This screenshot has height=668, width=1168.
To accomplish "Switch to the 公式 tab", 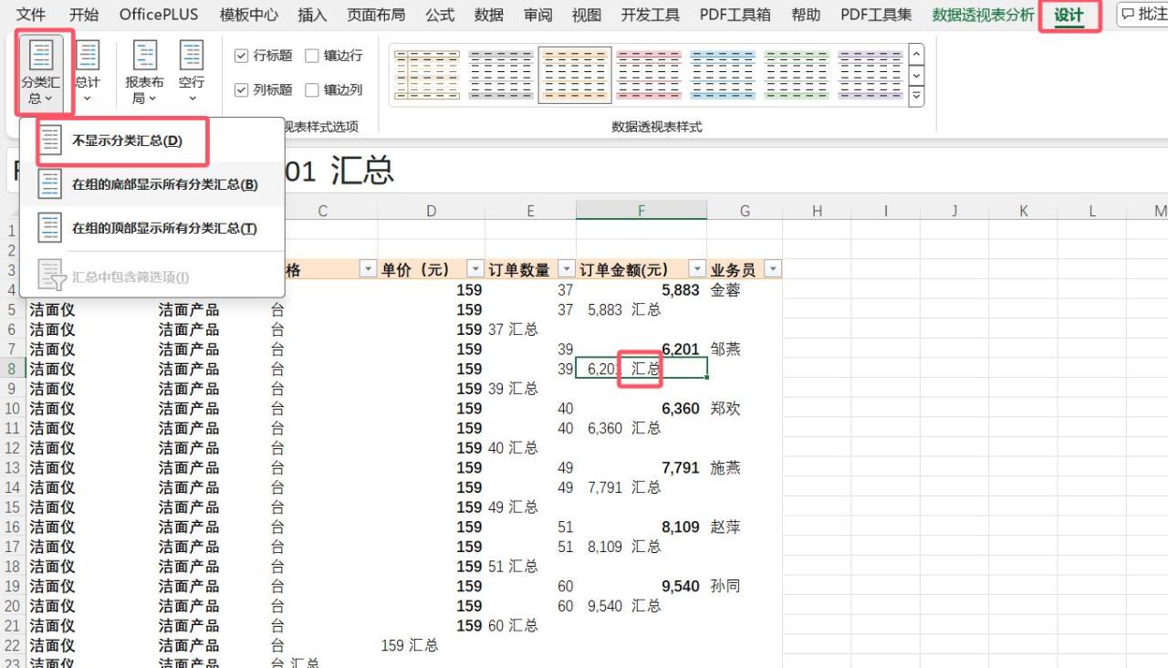I will click(440, 15).
